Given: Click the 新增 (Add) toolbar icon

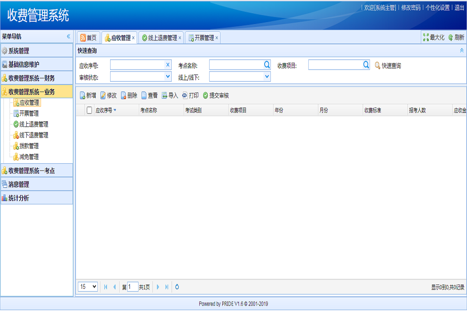Looking at the screenshot, I should point(83,96).
